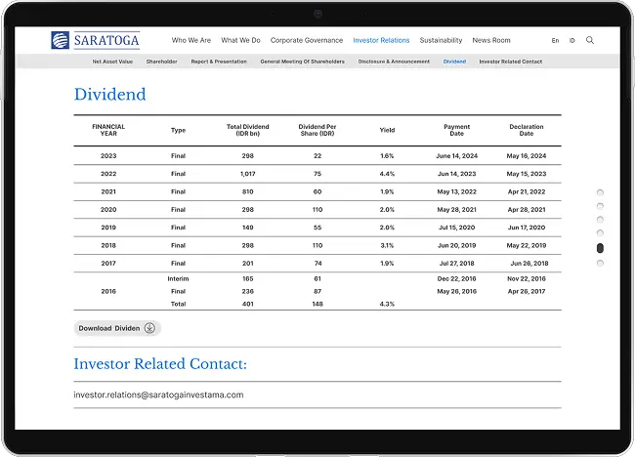Image resolution: width=635 pixels, height=457 pixels.
Task: Switch to the Shareholder tab
Action: tap(161, 62)
